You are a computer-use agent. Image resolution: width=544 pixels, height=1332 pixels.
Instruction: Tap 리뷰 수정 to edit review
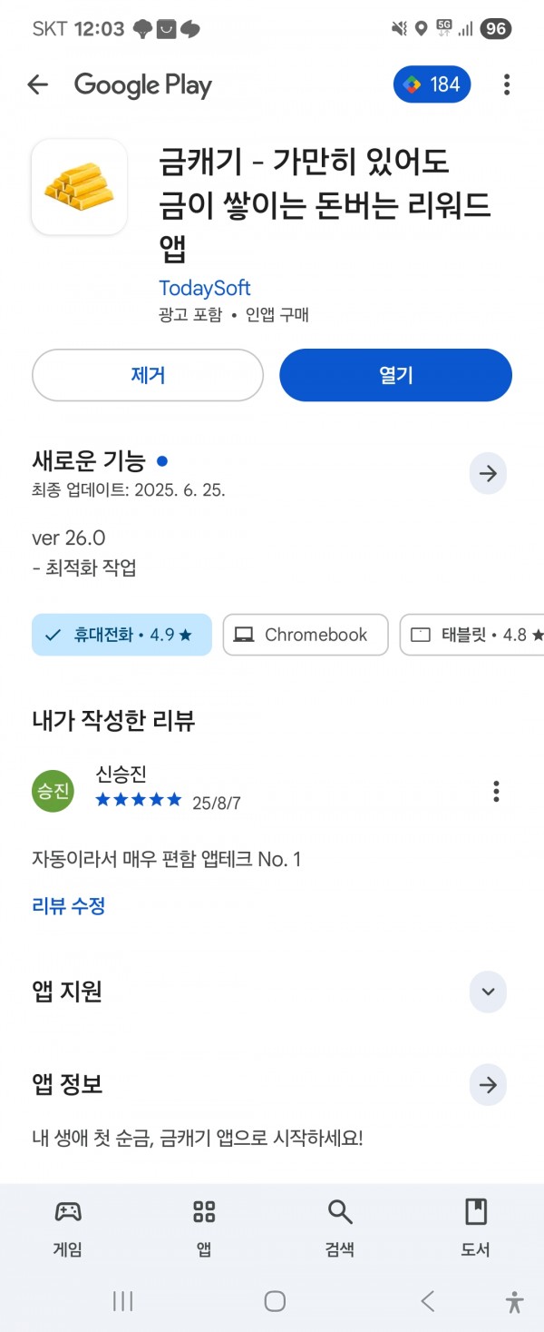point(69,905)
